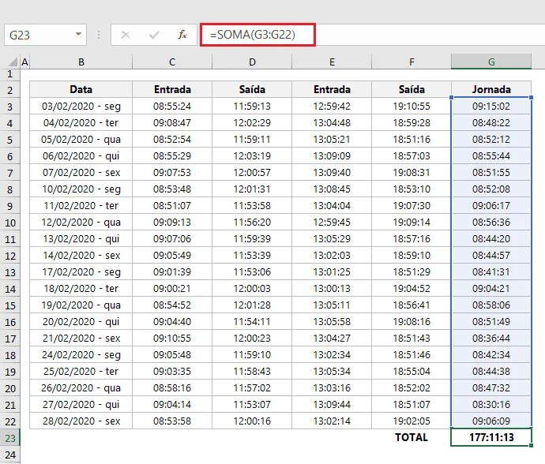
Task: Click cell with time 11:54:11
Action: (x=252, y=321)
